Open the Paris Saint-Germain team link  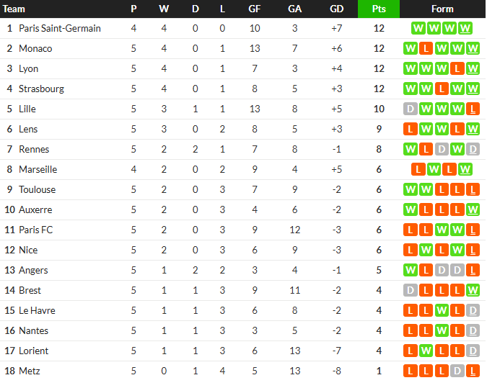point(60,29)
